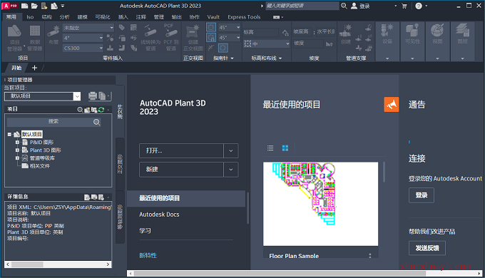
Task: Click the 打开... button
Action: 182,151
